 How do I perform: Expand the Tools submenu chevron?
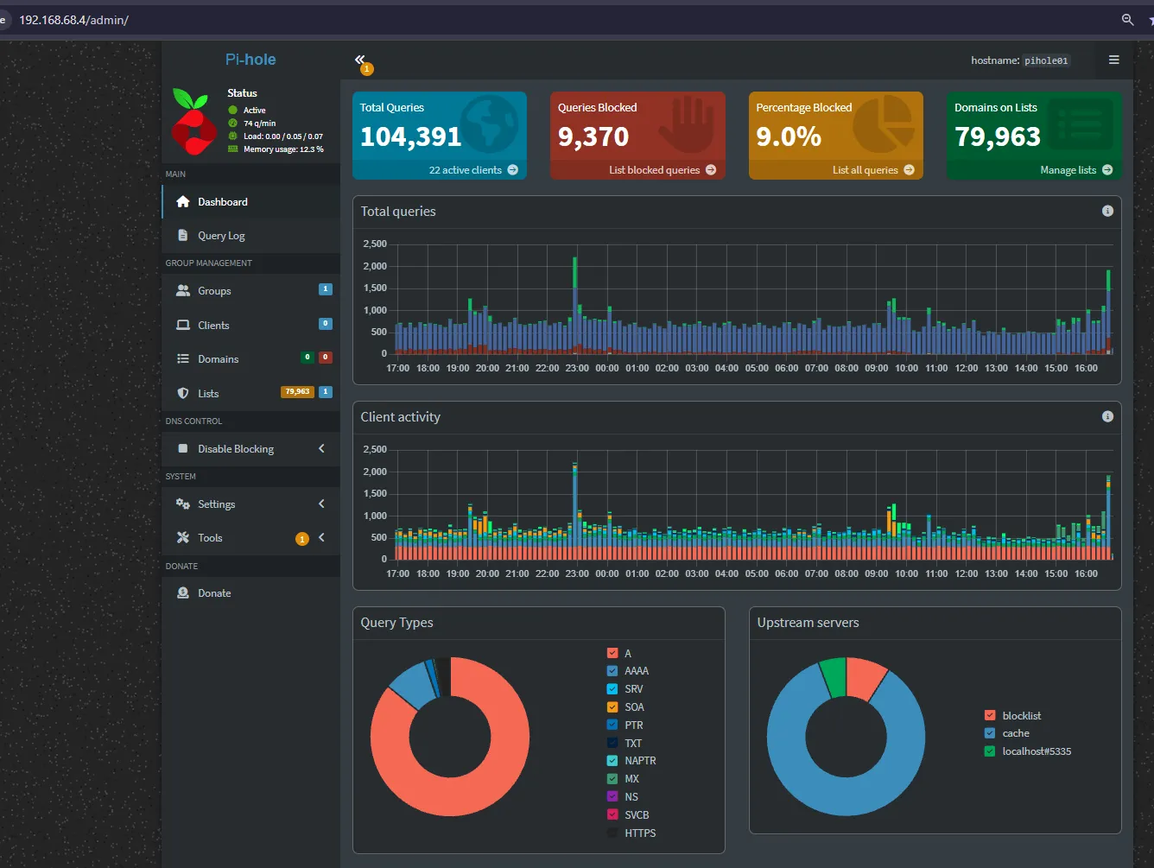(321, 537)
